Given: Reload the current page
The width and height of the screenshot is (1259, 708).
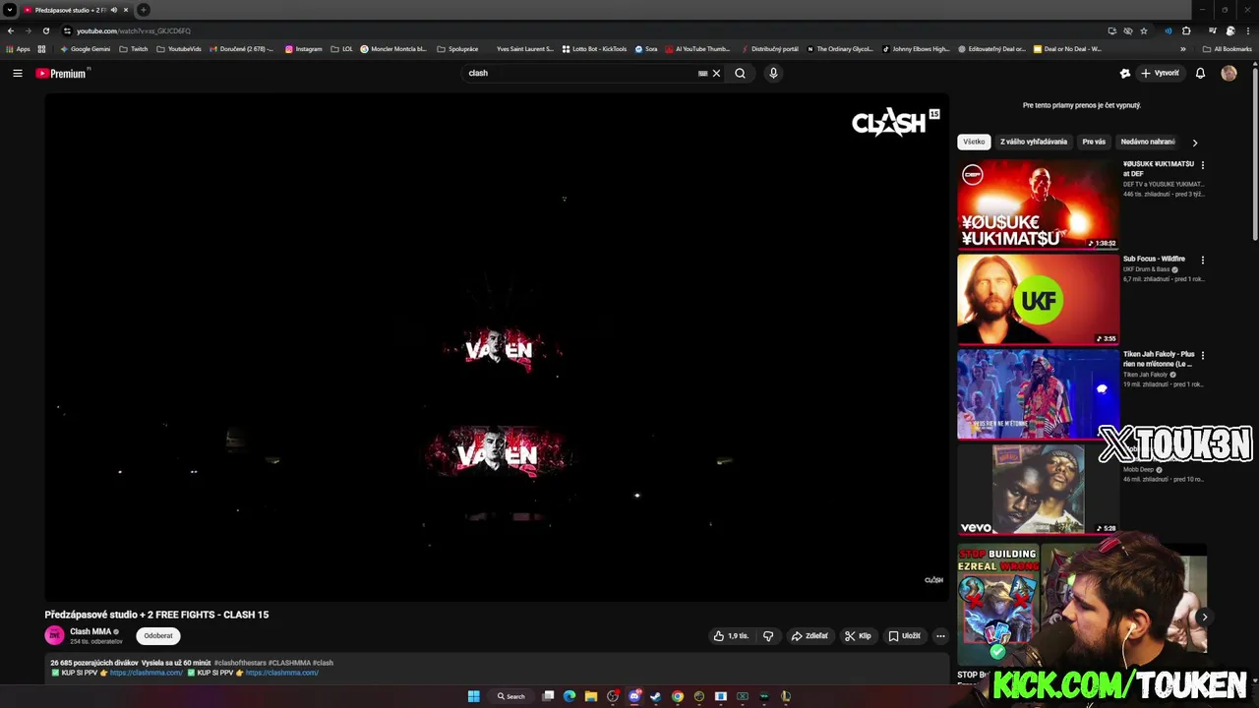Looking at the screenshot, I should click(45, 30).
